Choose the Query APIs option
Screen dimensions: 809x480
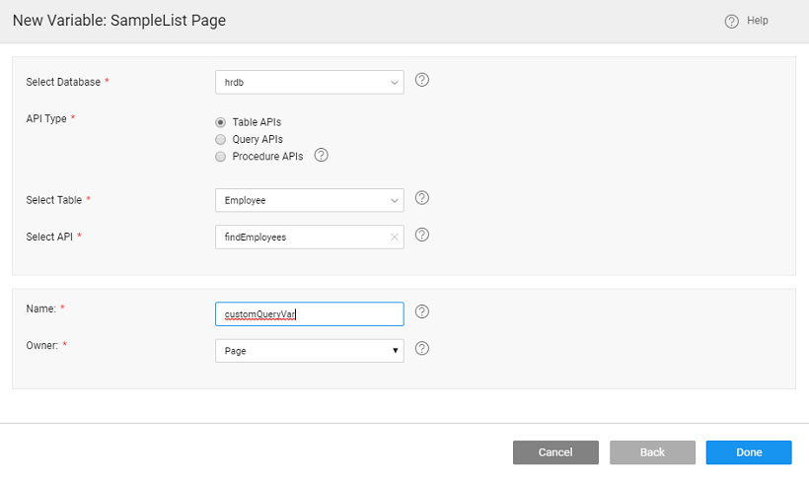(221, 140)
